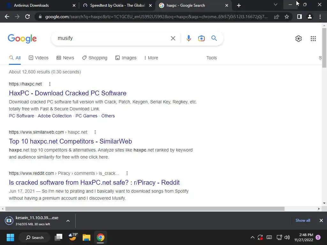Open taskbar Search box
This screenshot has width=327, height=245.
pyautogui.click(x=34, y=237)
